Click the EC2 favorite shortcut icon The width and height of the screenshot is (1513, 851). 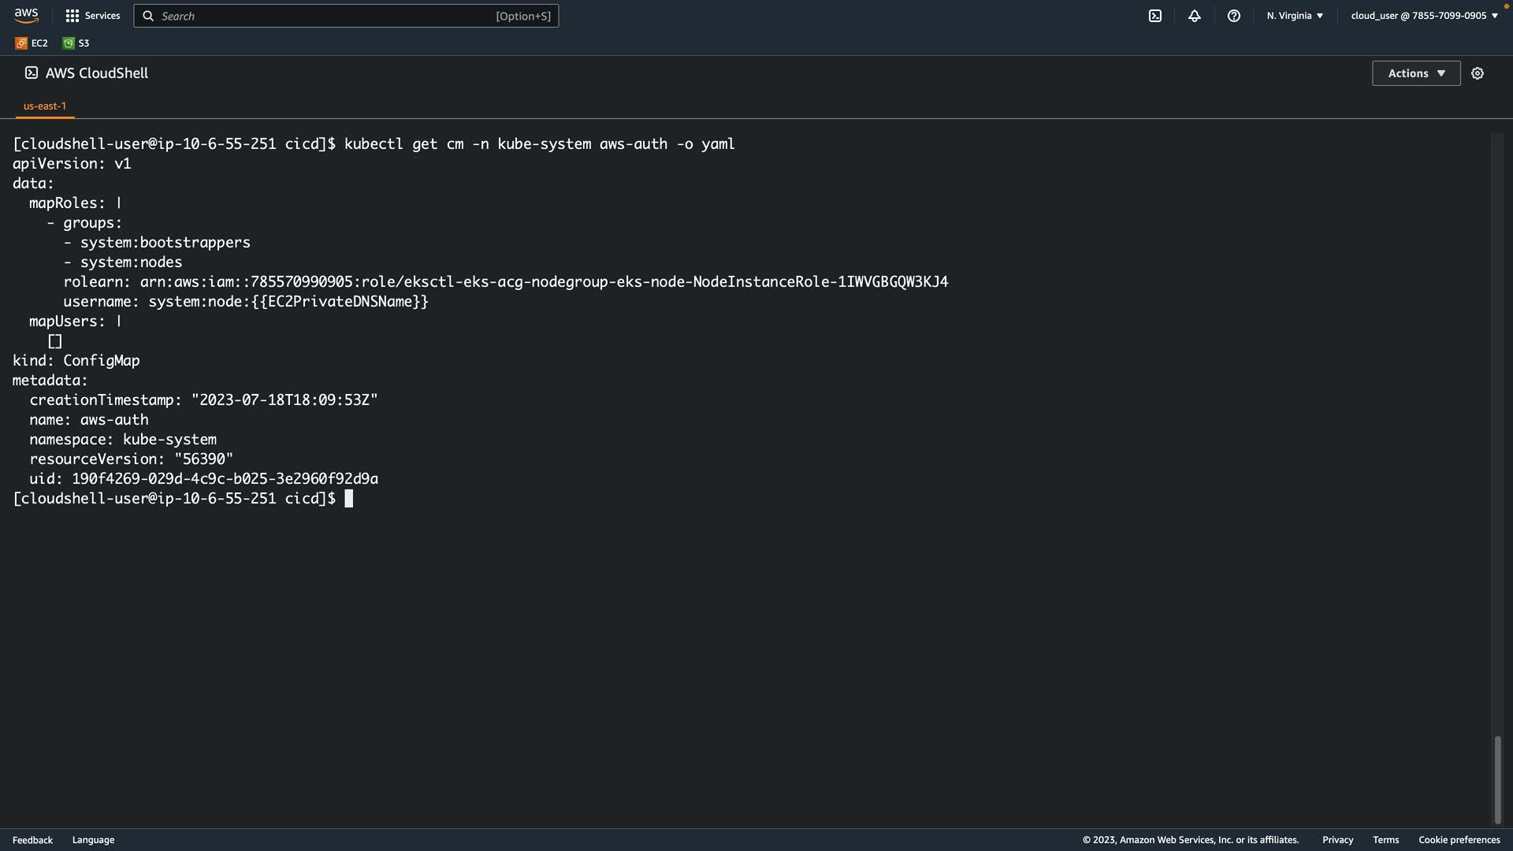[x=21, y=43]
